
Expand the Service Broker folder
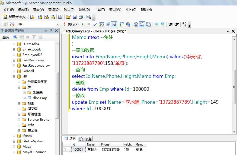pos(19,120)
